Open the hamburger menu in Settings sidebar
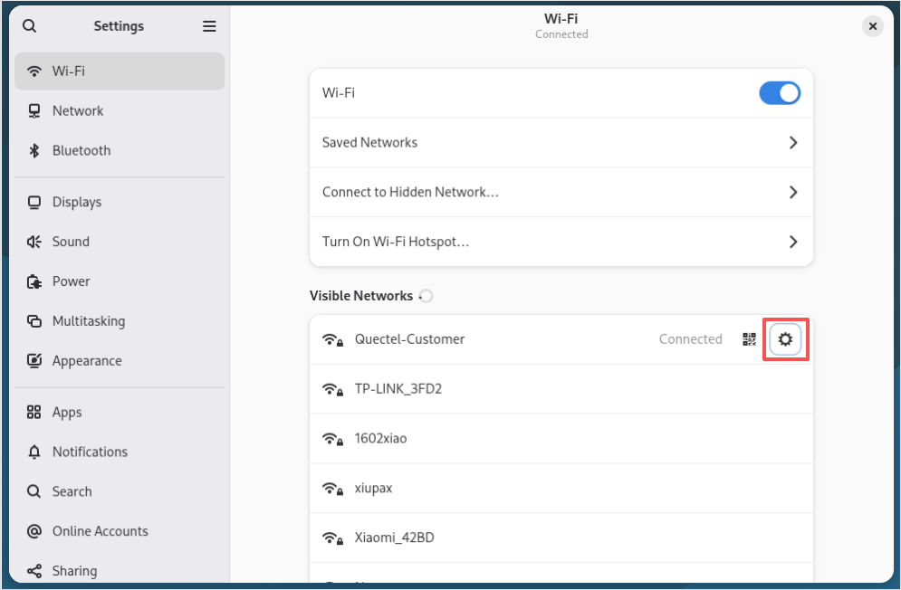 point(209,26)
